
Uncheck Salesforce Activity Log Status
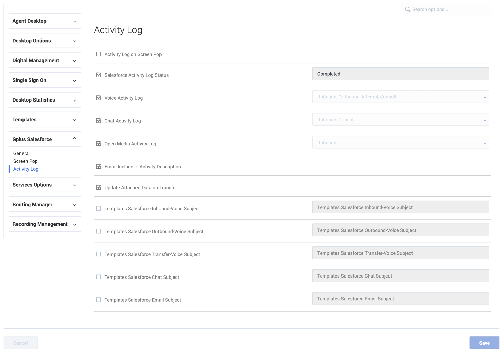click(x=99, y=75)
